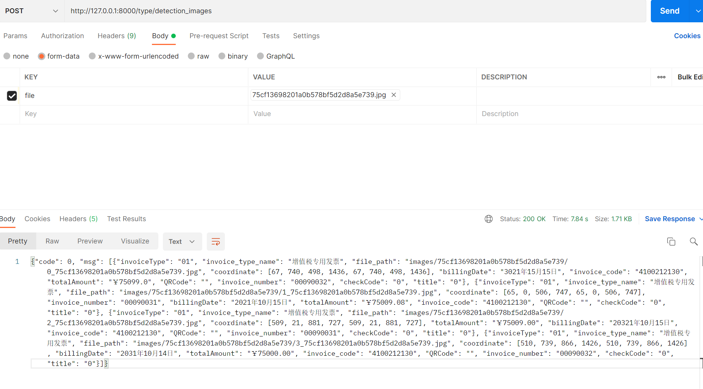703x389 pixels.
Task: Toggle the line wrap icon
Action: (216, 242)
